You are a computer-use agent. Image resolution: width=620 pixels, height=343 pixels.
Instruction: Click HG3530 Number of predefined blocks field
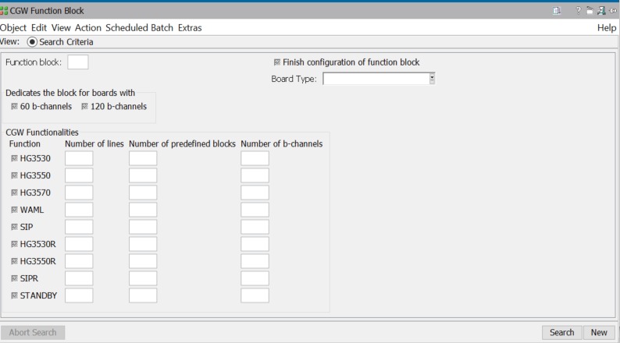(143, 158)
